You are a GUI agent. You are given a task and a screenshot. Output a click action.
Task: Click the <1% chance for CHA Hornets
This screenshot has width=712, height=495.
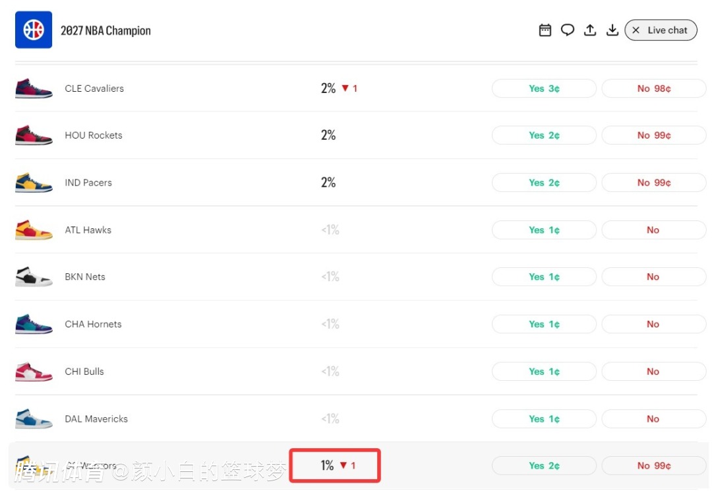point(330,323)
